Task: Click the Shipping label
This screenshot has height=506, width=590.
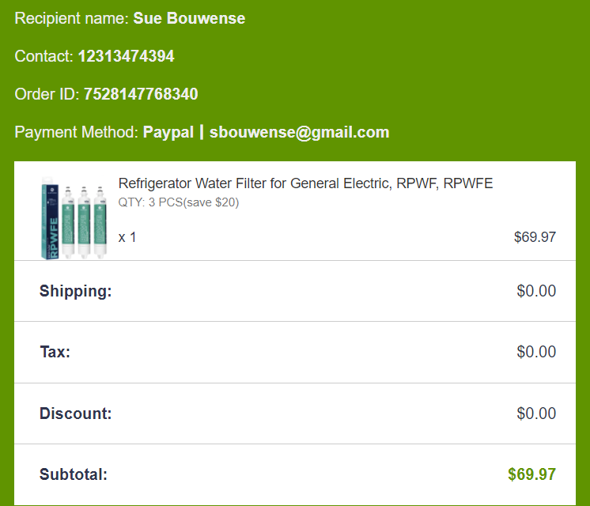Action: point(76,291)
